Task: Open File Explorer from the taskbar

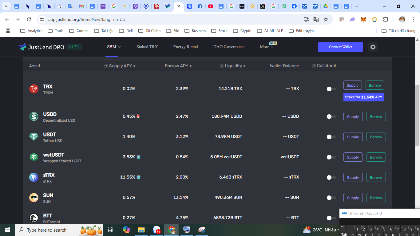Action: pos(141,230)
